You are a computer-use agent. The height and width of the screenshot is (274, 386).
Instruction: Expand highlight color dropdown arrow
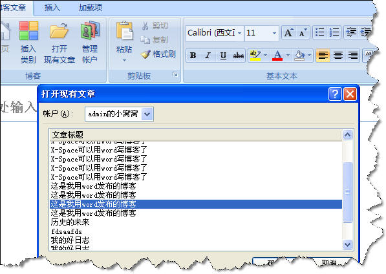(265, 56)
